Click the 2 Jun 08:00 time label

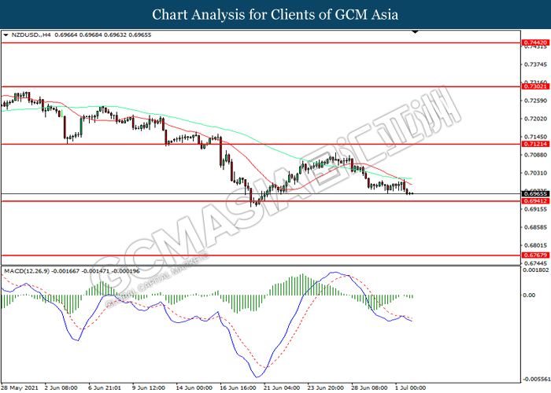(x=61, y=388)
